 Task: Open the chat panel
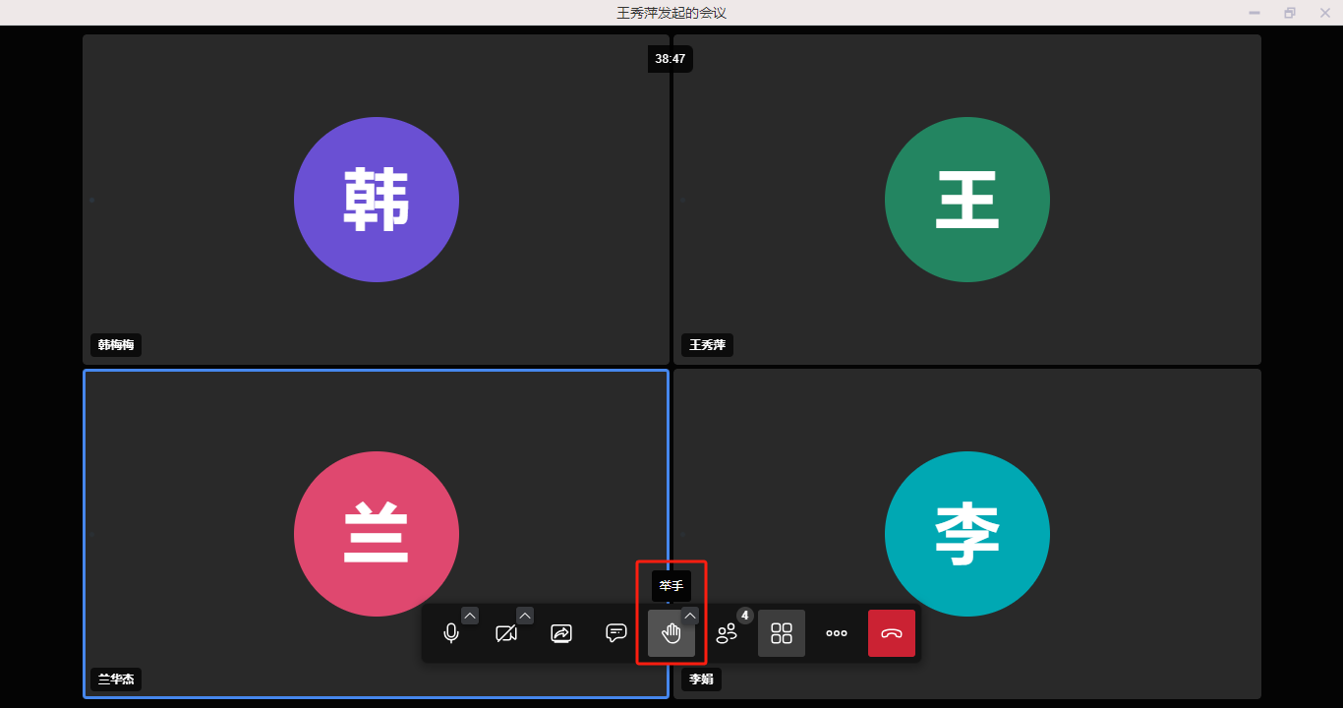pos(616,633)
